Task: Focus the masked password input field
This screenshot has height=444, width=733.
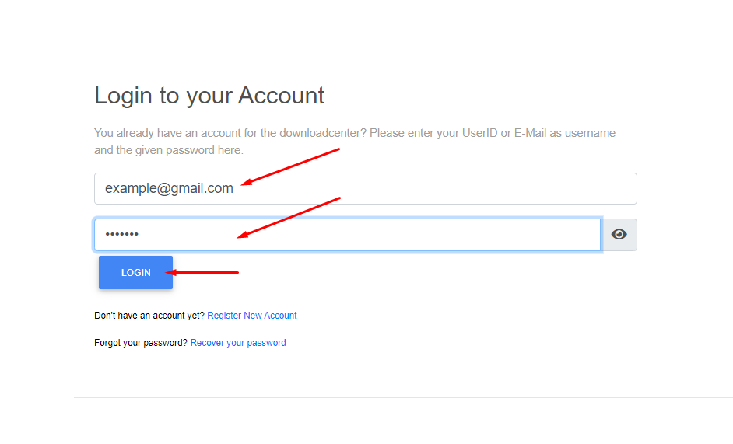Action: coord(347,235)
